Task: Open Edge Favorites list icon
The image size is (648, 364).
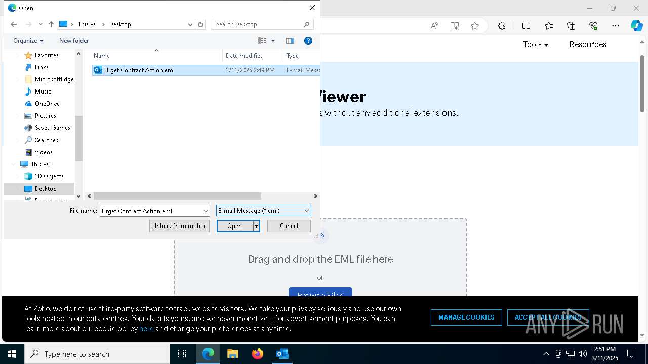Action: coord(549,26)
